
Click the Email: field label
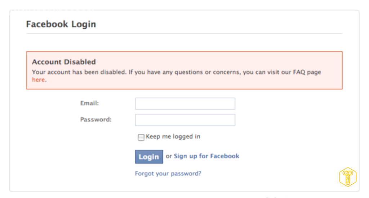89,103
